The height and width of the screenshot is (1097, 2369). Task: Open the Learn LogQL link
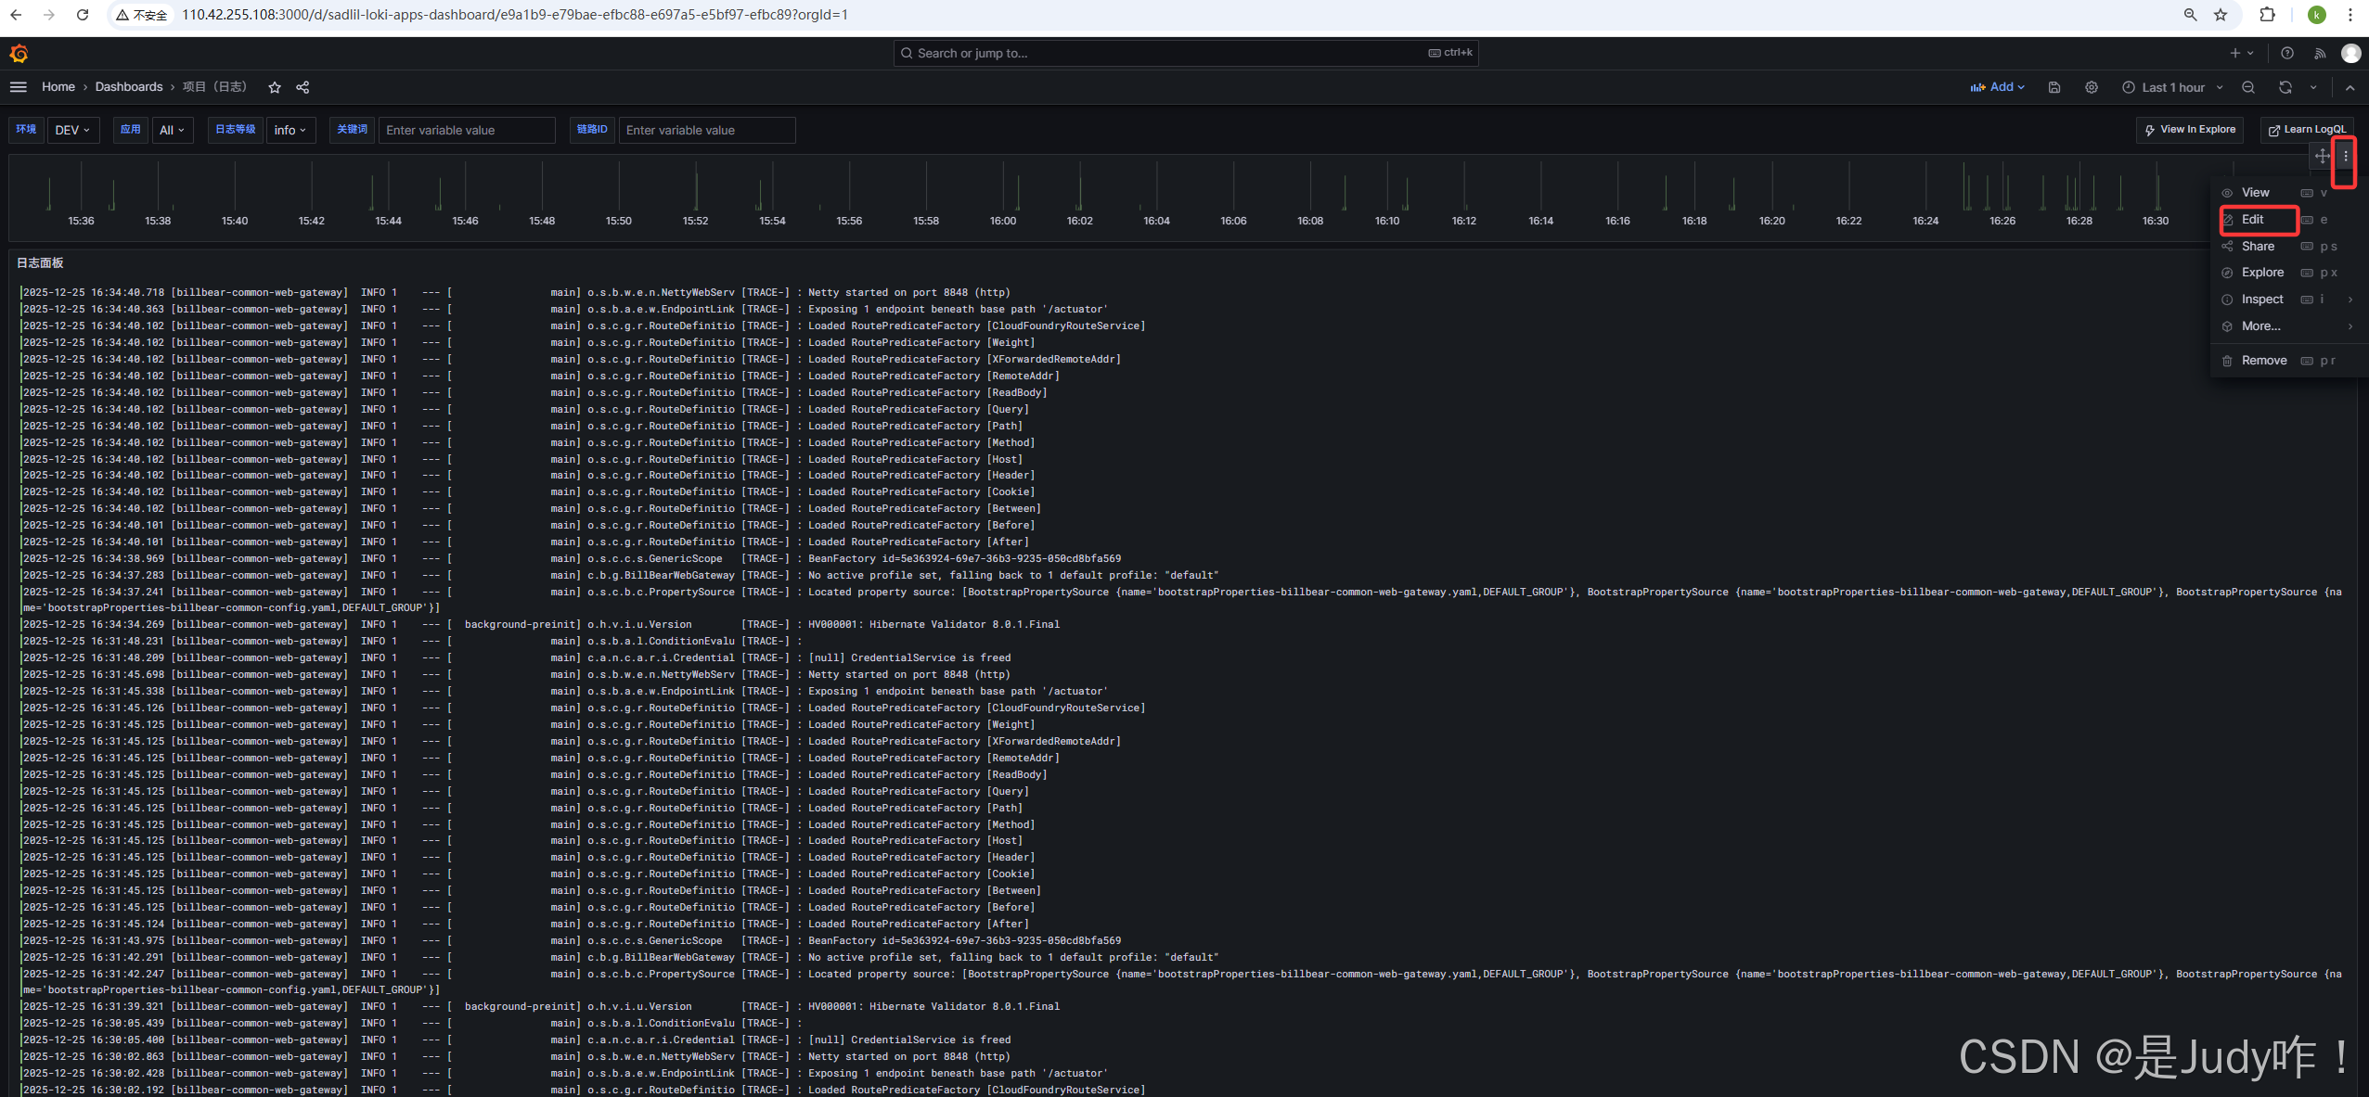2307,130
